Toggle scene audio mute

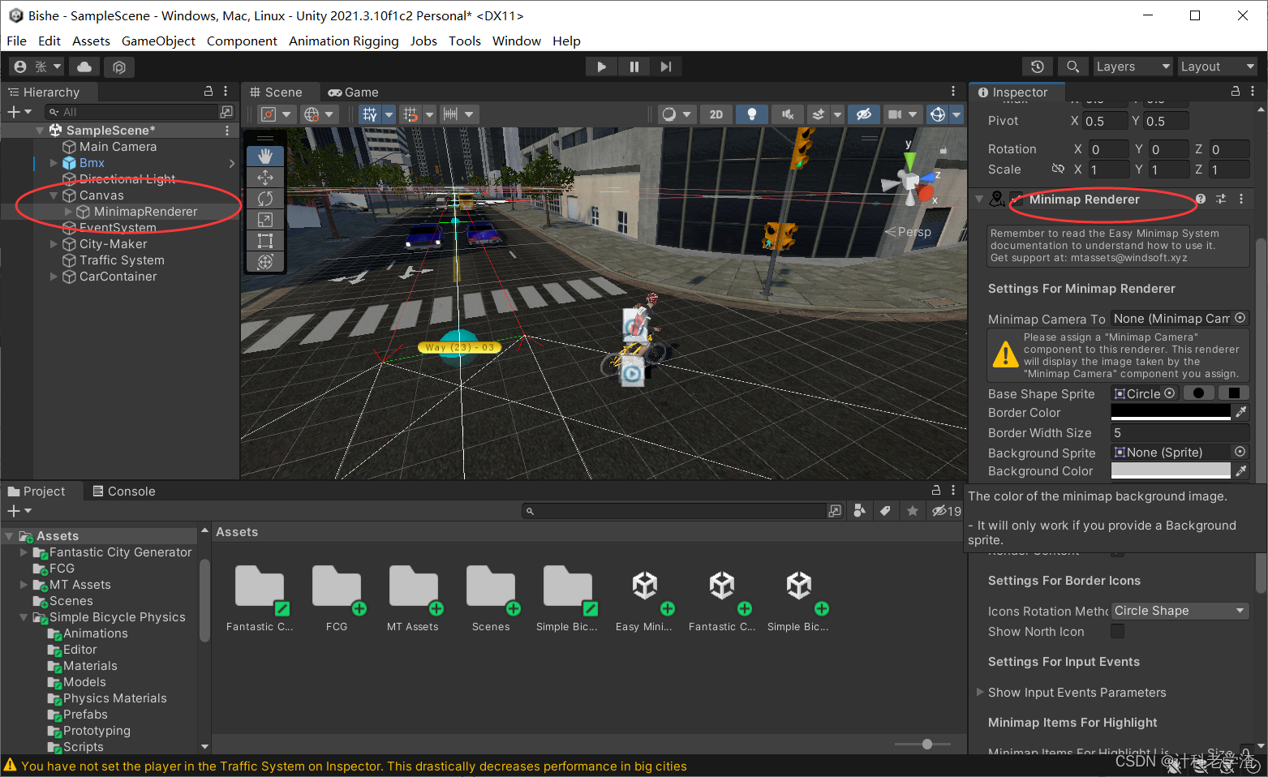click(787, 114)
